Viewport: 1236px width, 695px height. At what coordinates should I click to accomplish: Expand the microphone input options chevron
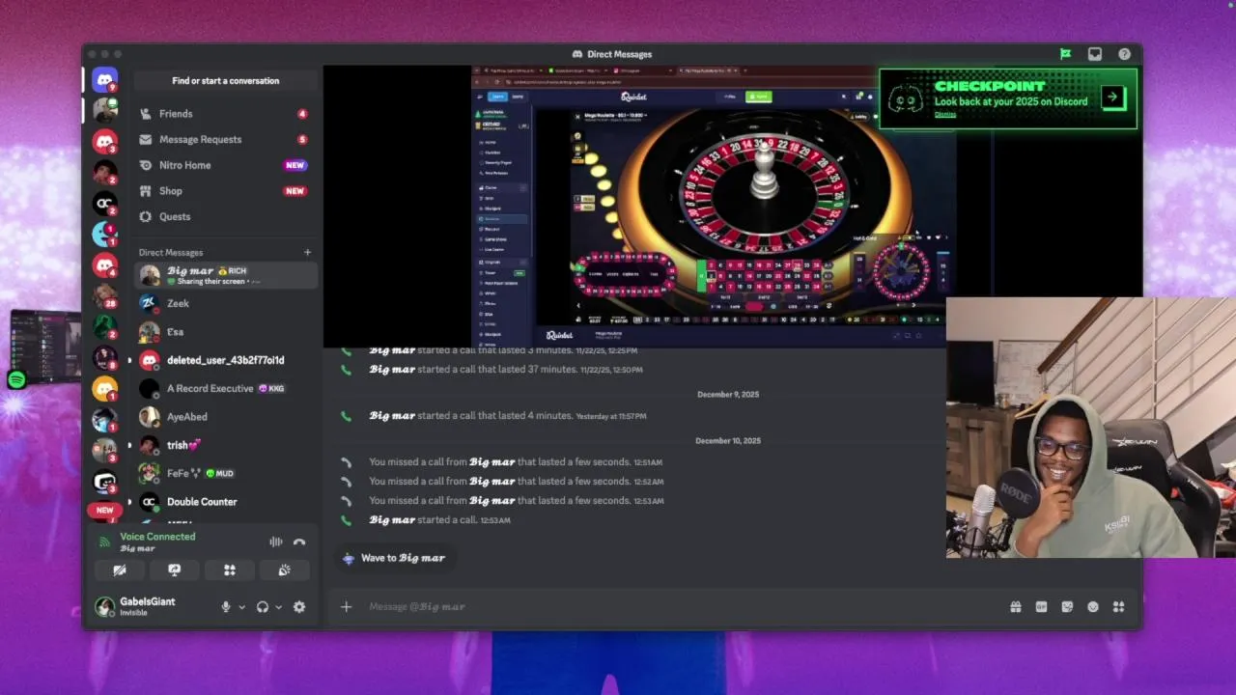pos(241,607)
